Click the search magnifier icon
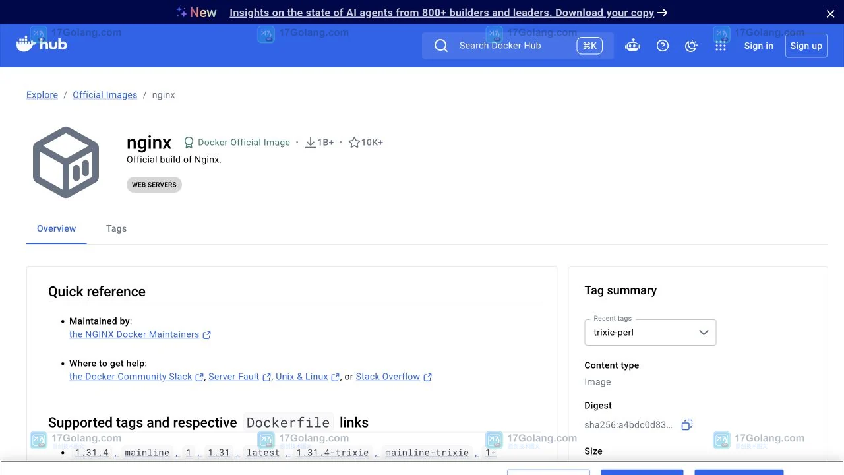Screen dimensions: 844x475 [441, 46]
